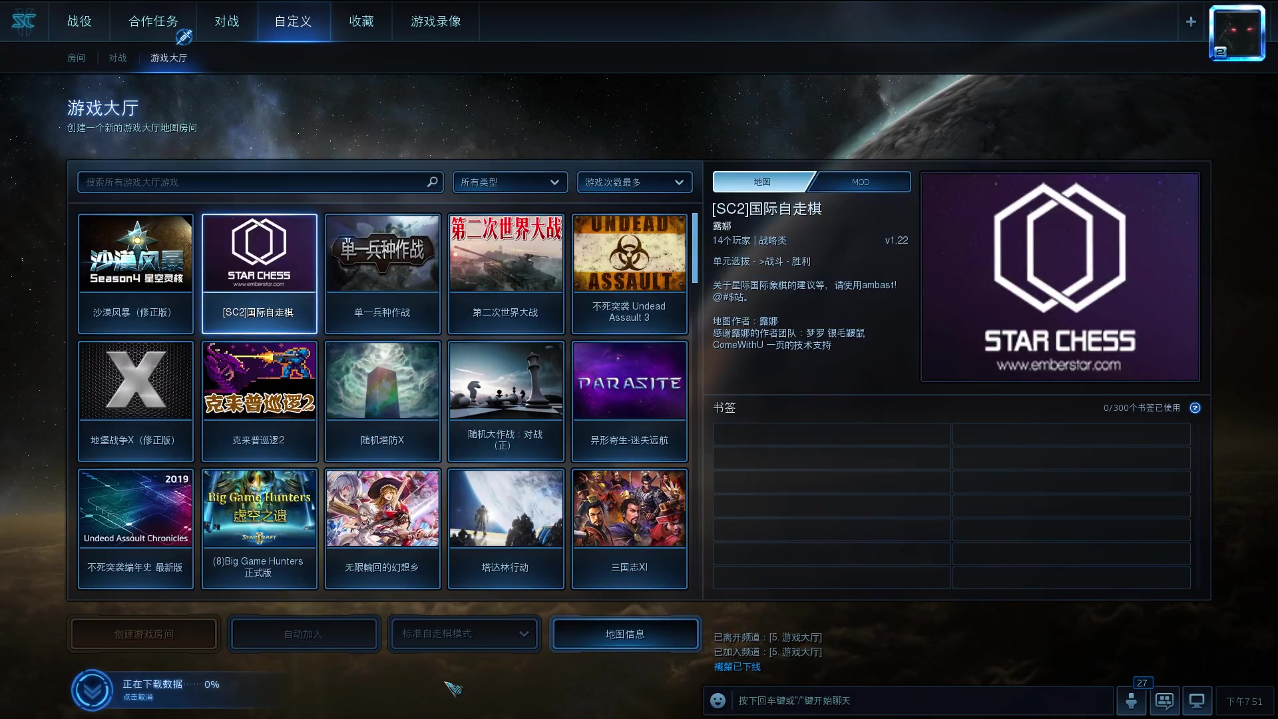Select the [SC2]国际自走棋 map card
1278x719 pixels.
260,274
